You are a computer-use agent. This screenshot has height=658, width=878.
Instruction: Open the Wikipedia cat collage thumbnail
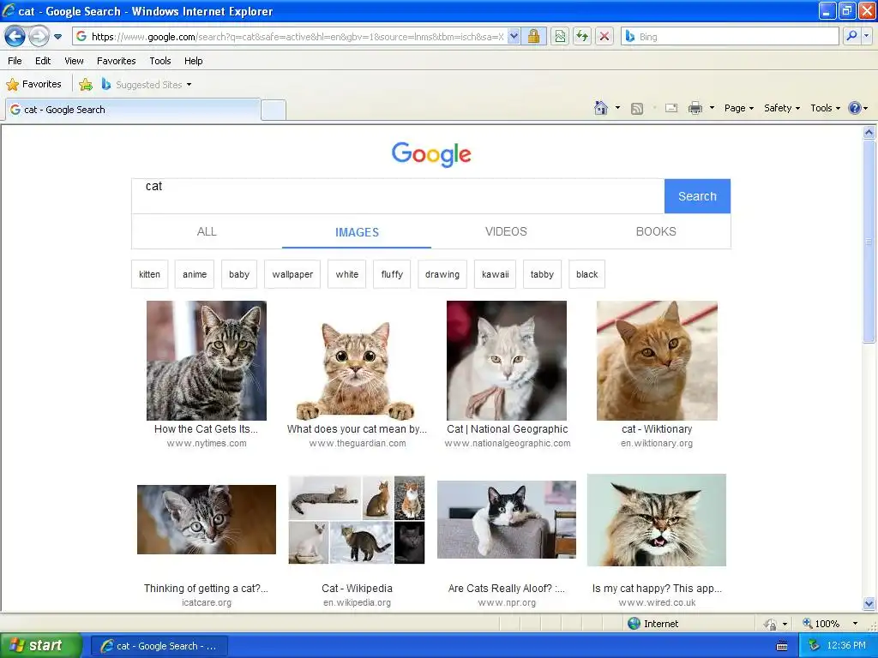[357, 520]
